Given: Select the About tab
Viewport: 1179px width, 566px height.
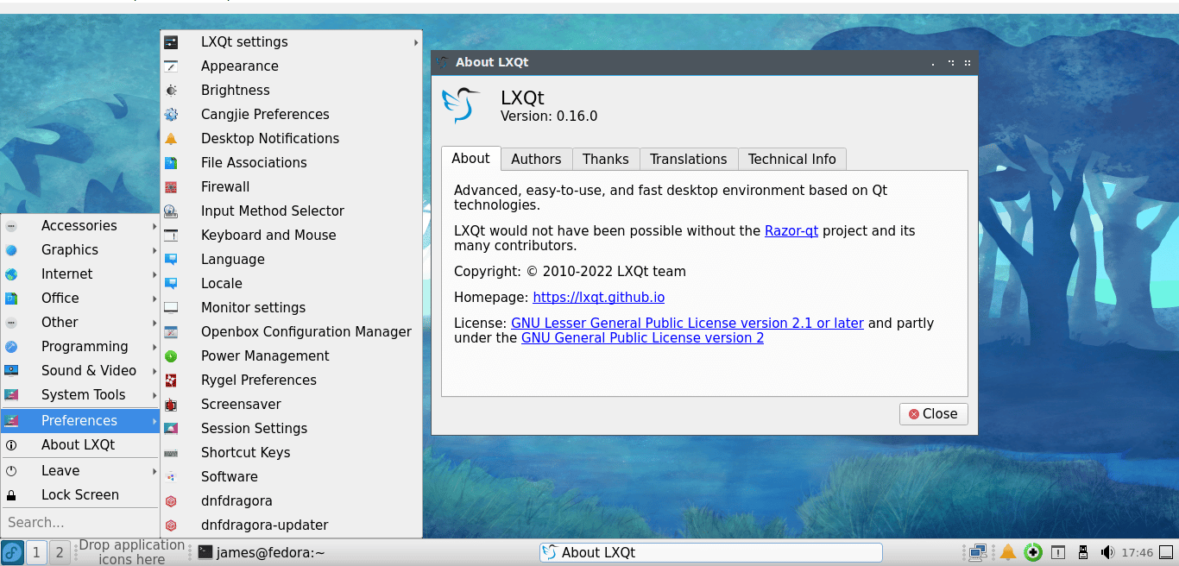Looking at the screenshot, I should pyautogui.click(x=470, y=159).
